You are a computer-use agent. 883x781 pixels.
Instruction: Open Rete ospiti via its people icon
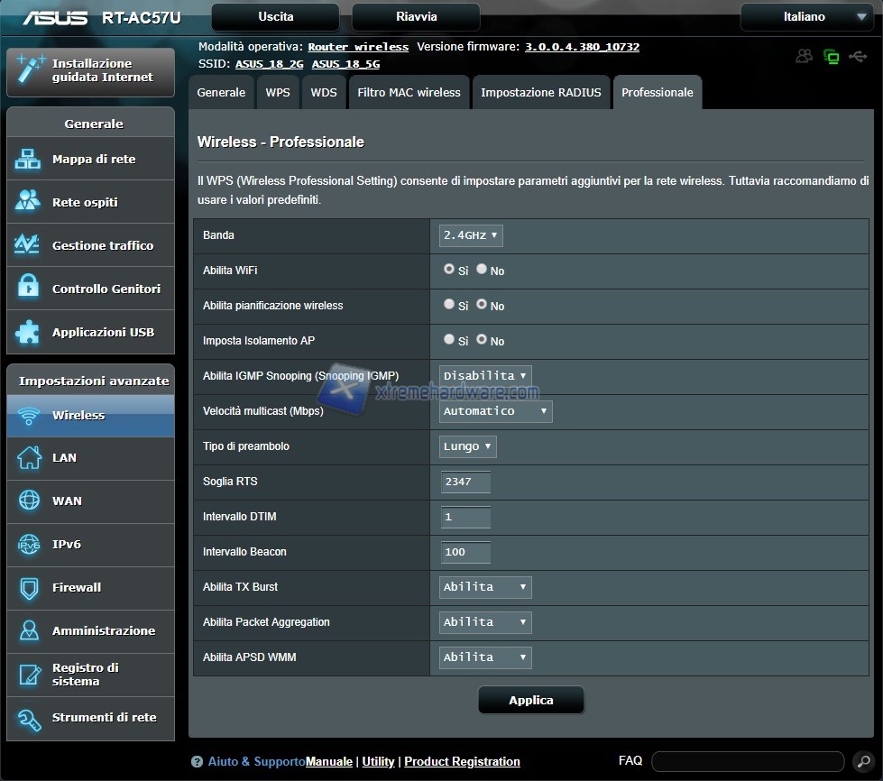pyautogui.click(x=28, y=202)
